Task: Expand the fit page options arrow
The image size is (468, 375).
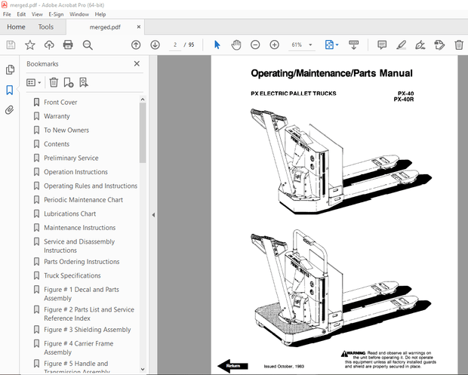Action: pyautogui.click(x=337, y=45)
